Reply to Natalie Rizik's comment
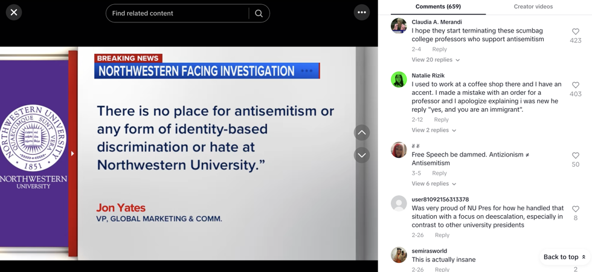The image size is (592, 272). [x=441, y=120]
